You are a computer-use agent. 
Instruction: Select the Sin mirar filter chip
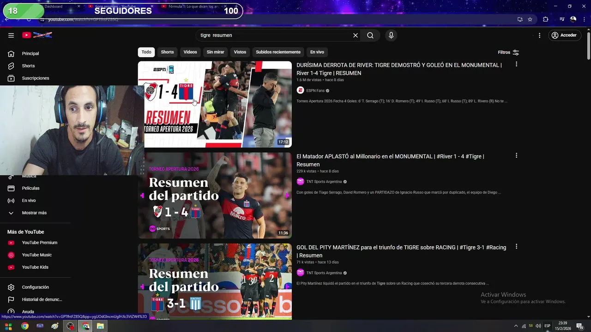[x=215, y=52]
